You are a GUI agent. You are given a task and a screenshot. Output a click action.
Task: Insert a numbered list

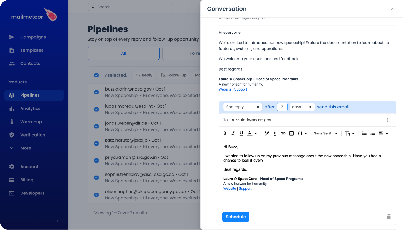(364, 133)
